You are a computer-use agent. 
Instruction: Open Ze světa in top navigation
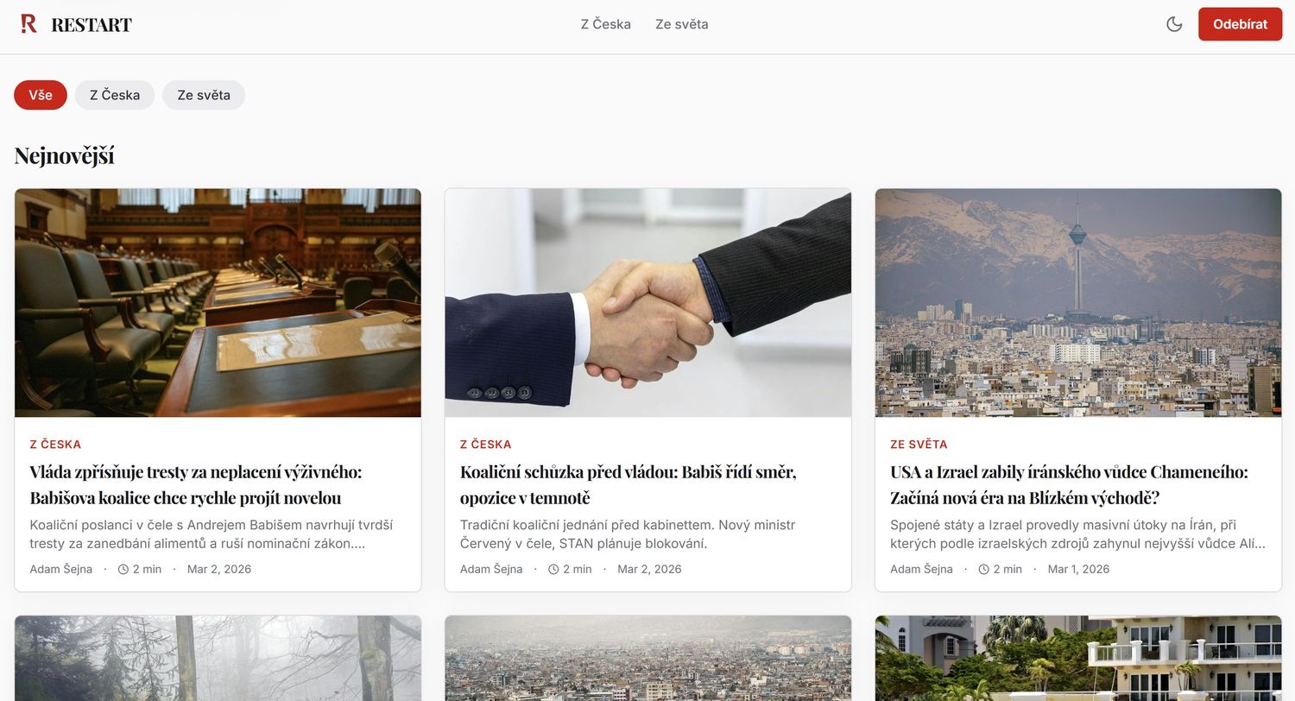pyautogui.click(x=681, y=24)
